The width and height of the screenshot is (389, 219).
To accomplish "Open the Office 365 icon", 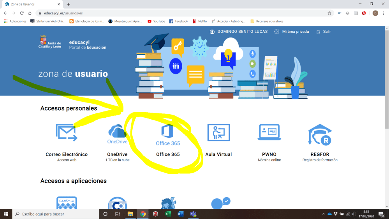I will [168, 134].
